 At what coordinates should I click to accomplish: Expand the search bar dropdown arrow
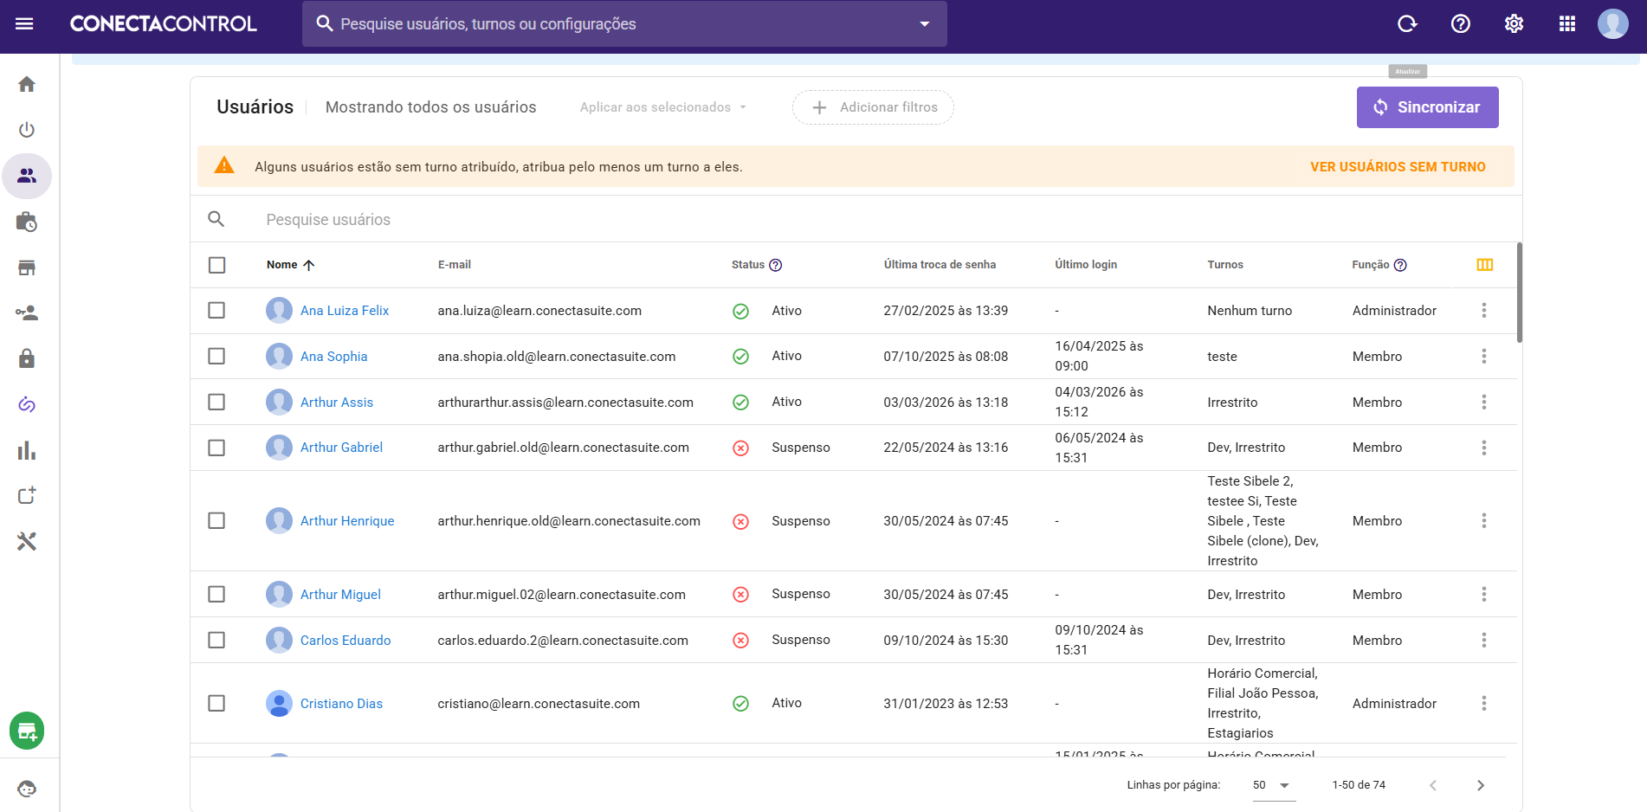click(925, 23)
